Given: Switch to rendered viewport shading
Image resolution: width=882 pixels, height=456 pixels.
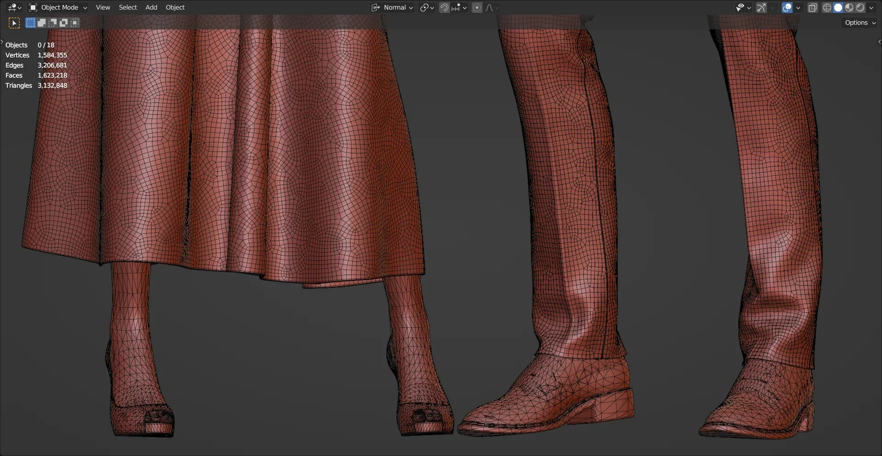Looking at the screenshot, I should (860, 7).
